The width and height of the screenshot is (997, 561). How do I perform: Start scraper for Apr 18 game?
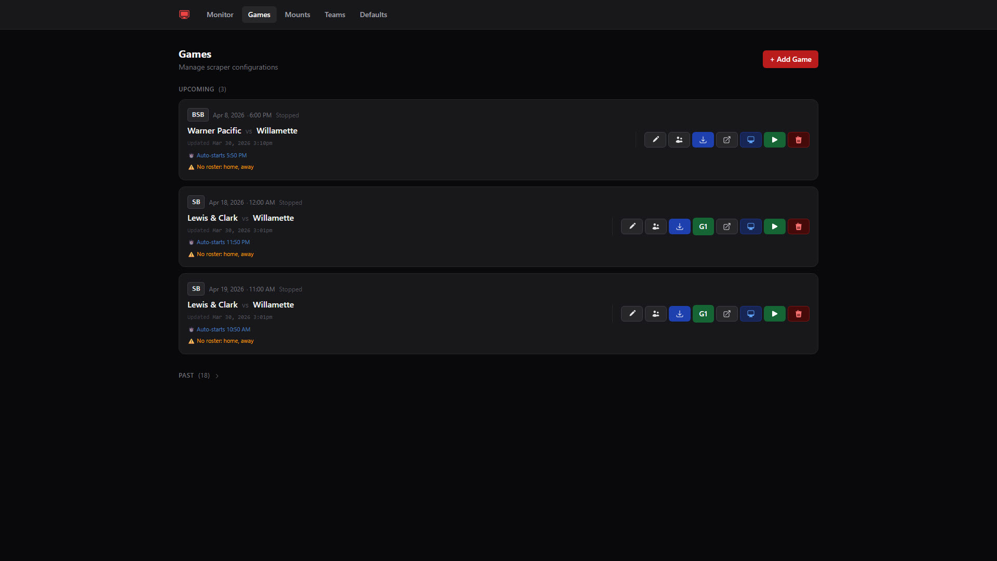tap(774, 226)
